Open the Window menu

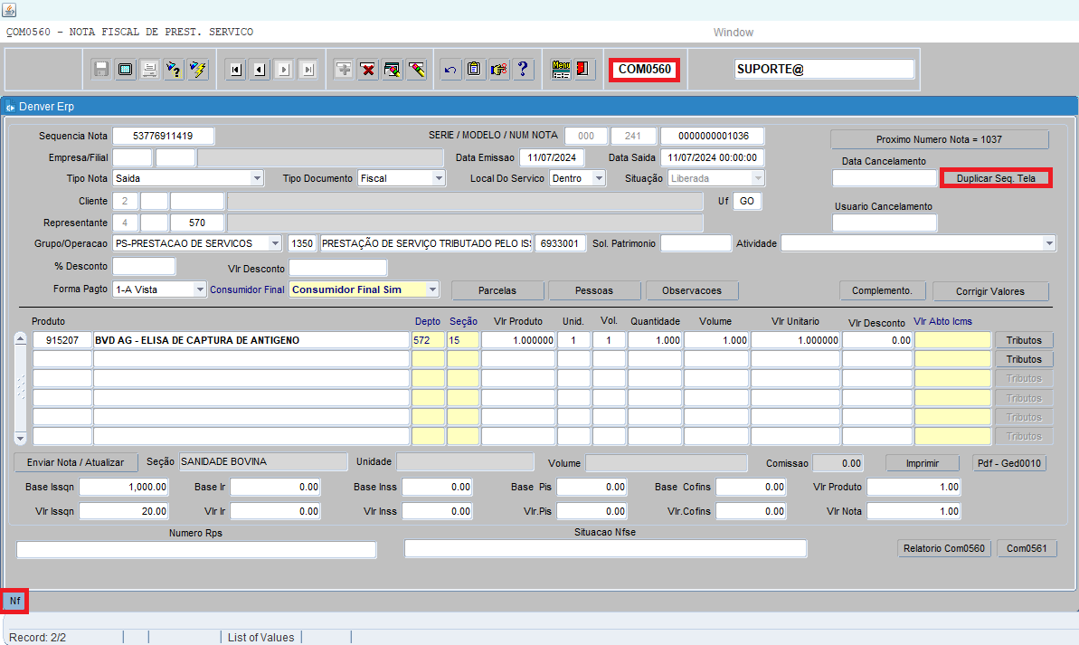pyautogui.click(x=733, y=33)
